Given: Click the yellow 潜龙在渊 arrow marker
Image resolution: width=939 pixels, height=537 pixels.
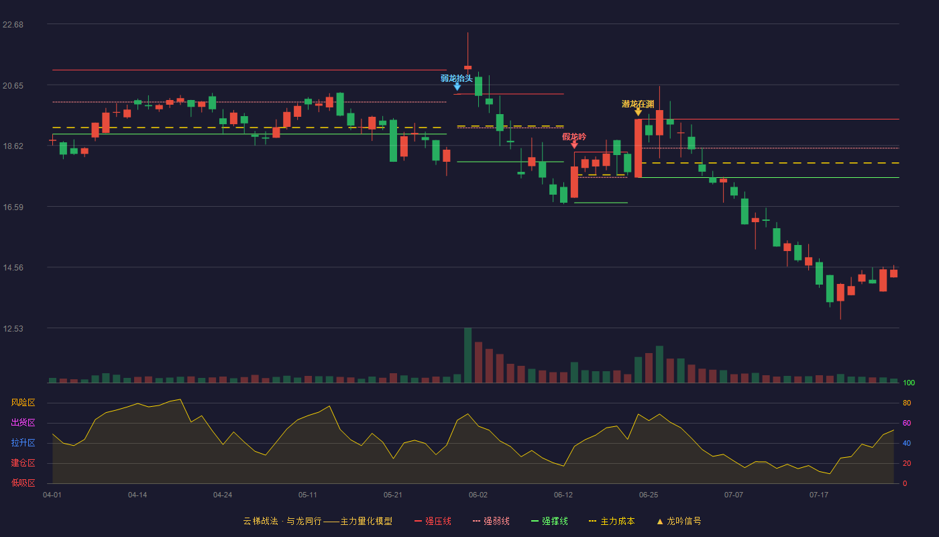Looking at the screenshot, I should tap(638, 112).
